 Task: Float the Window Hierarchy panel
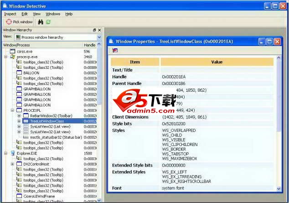[94, 30]
